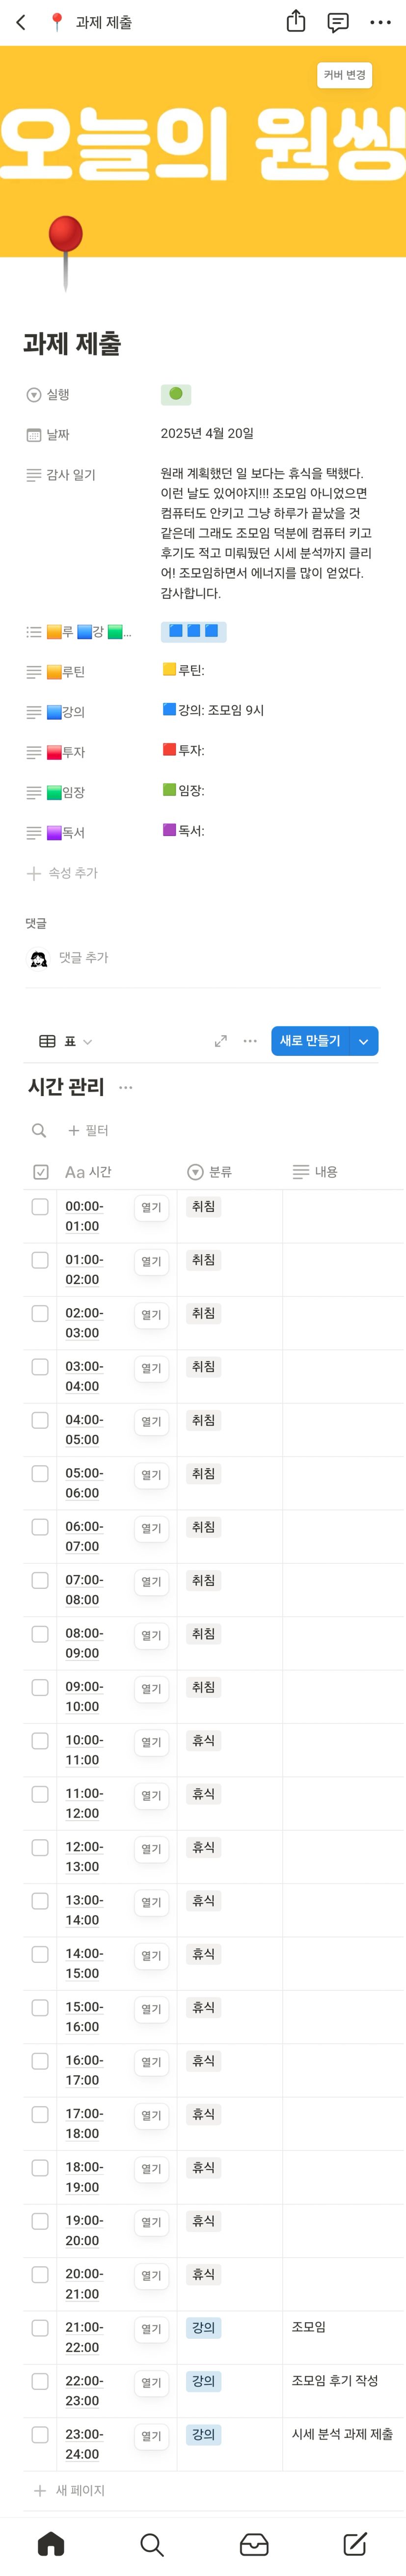Open the 실행 status select value
This screenshot has height=2576, width=406.
click(176, 394)
